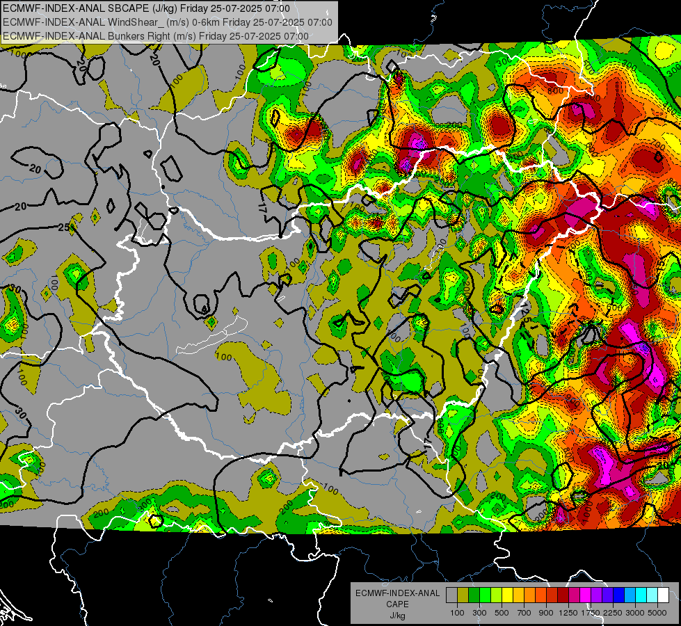The height and width of the screenshot is (626, 681).
Task: Click the legend value 1250
Action: click(568, 613)
